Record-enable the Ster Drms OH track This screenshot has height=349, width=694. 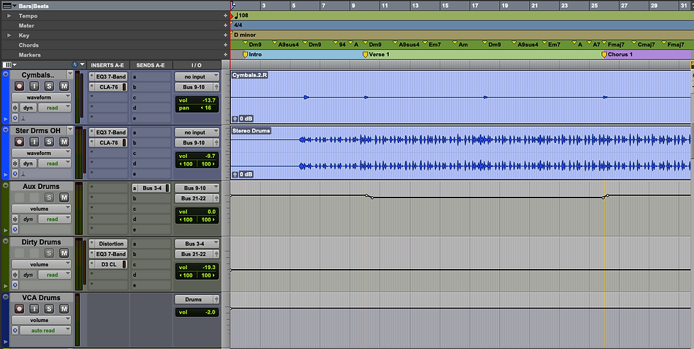(x=19, y=142)
